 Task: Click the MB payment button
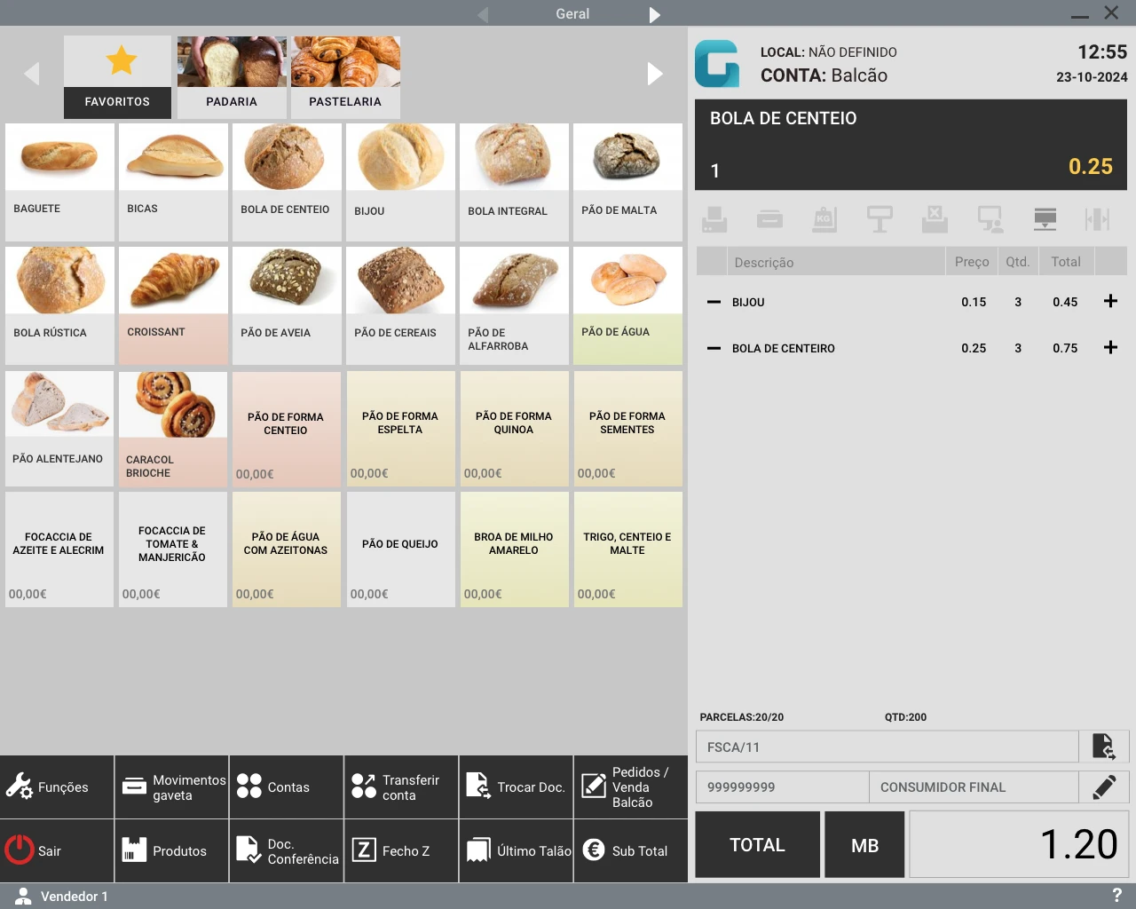coord(864,844)
